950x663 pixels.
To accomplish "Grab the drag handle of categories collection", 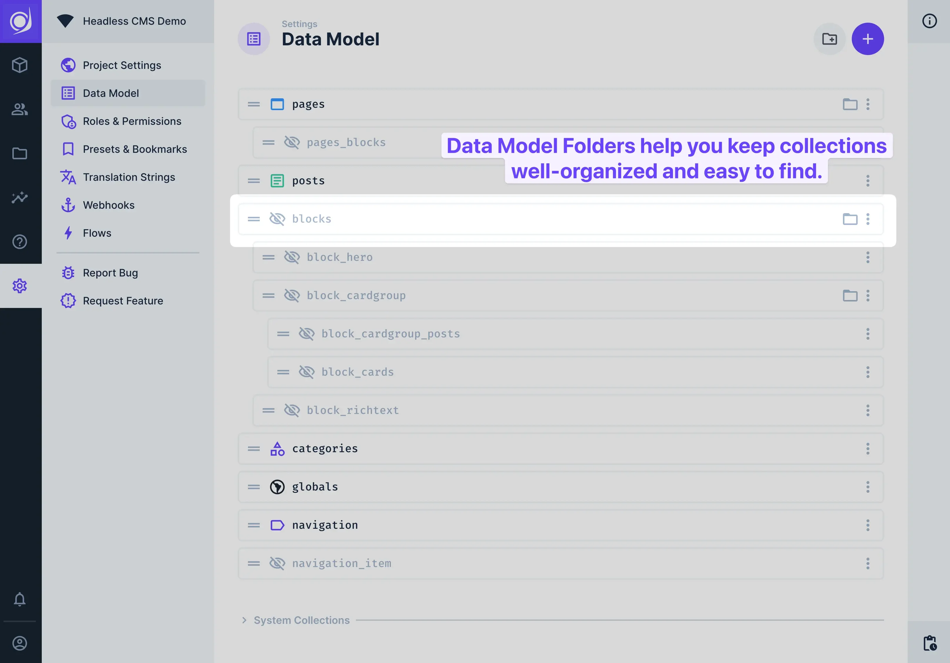I will click(x=253, y=448).
